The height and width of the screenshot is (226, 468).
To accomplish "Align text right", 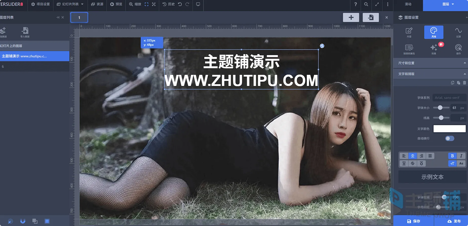I will coord(421,156).
